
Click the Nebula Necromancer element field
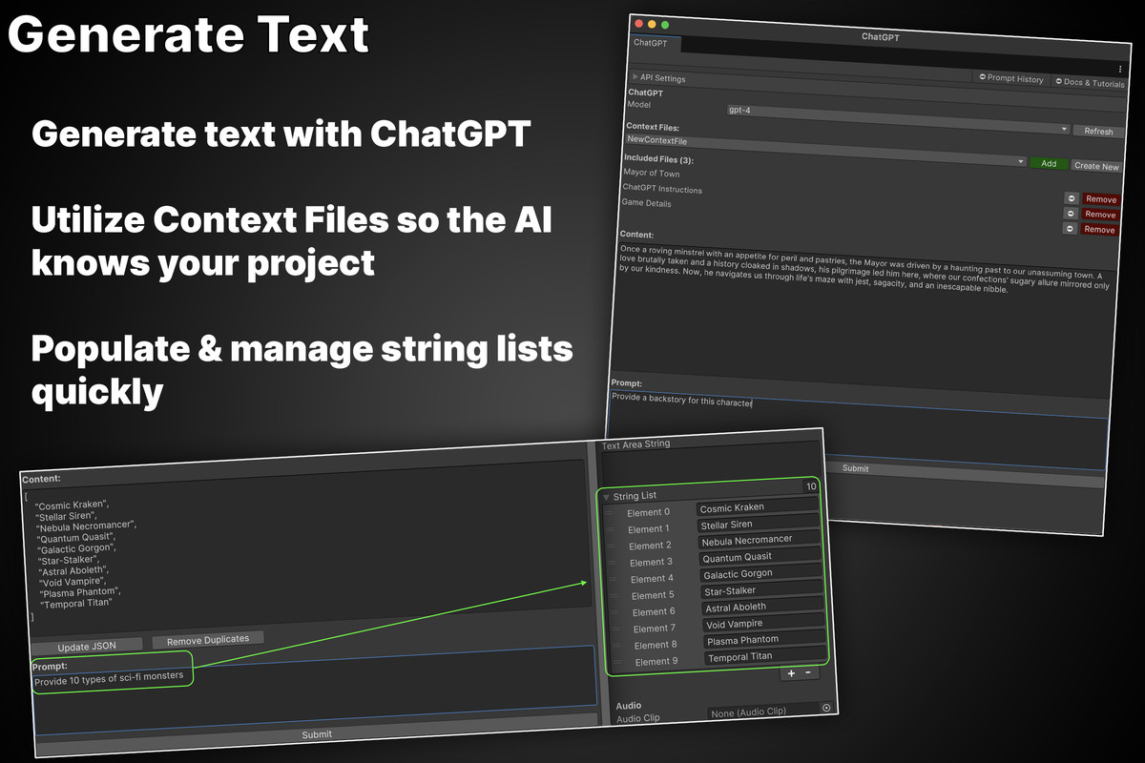click(759, 541)
